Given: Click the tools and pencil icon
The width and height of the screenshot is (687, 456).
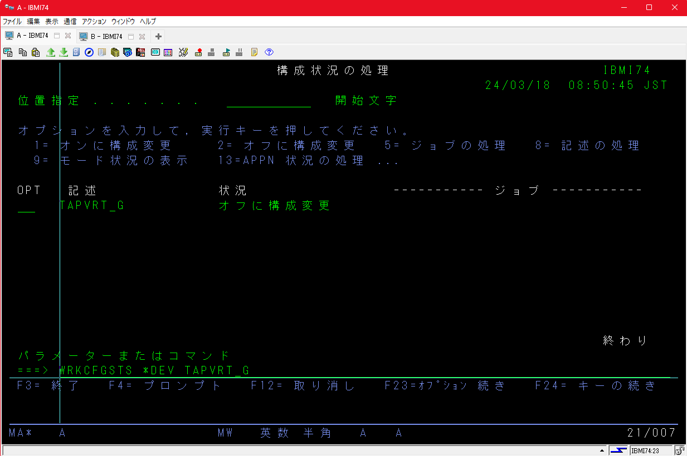Looking at the screenshot, I should click(x=183, y=52).
